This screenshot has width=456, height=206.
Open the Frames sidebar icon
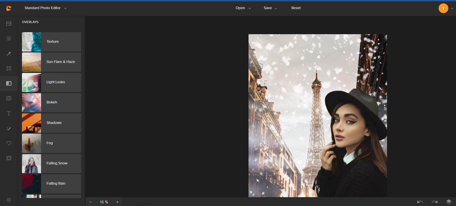(9, 158)
